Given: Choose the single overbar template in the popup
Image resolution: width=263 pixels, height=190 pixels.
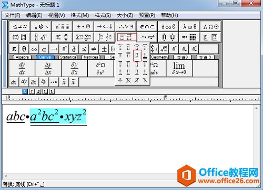Looking at the screenshot, I should pos(120,56).
